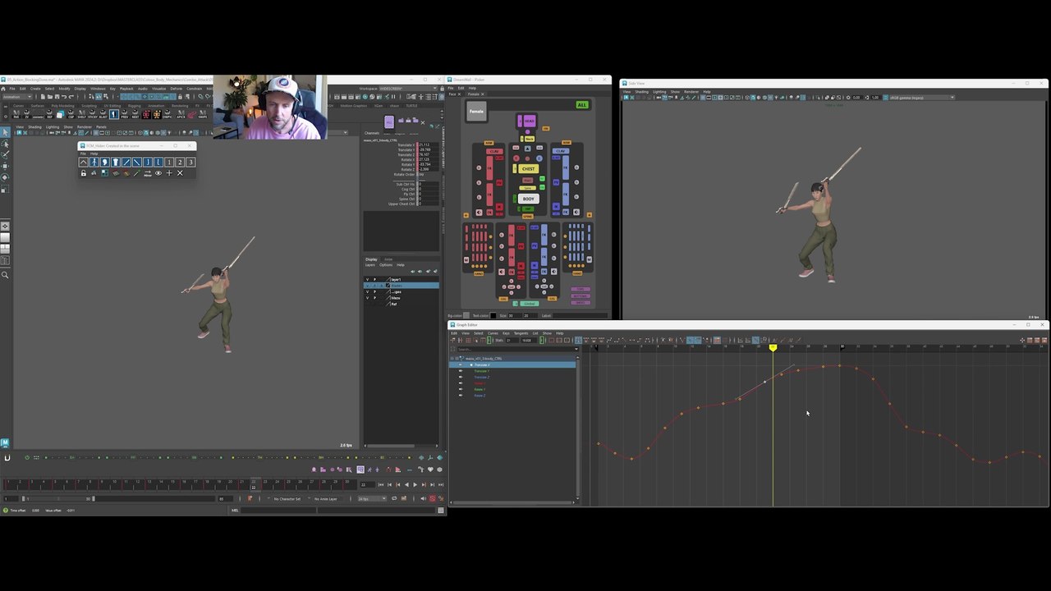
Task: Click the green ALL button in picker
Action: (x=581, y=105)
